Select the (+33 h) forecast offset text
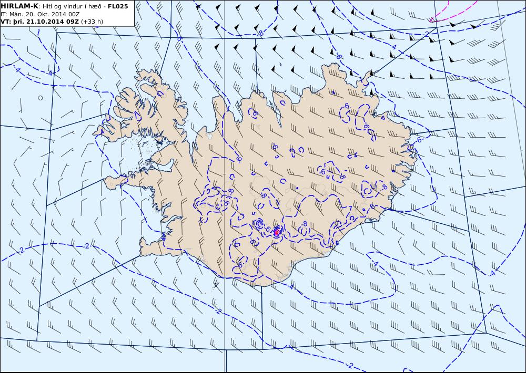This screenshot has width=526, height=373. 92,22
